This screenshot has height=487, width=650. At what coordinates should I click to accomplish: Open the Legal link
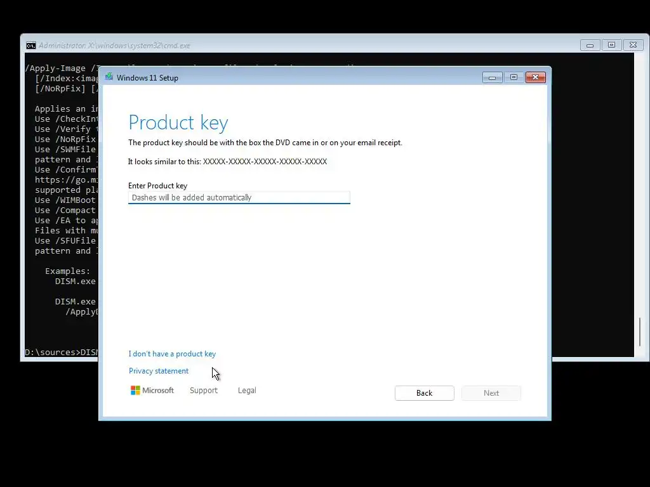pyautogui.click(x=247, y=390)
